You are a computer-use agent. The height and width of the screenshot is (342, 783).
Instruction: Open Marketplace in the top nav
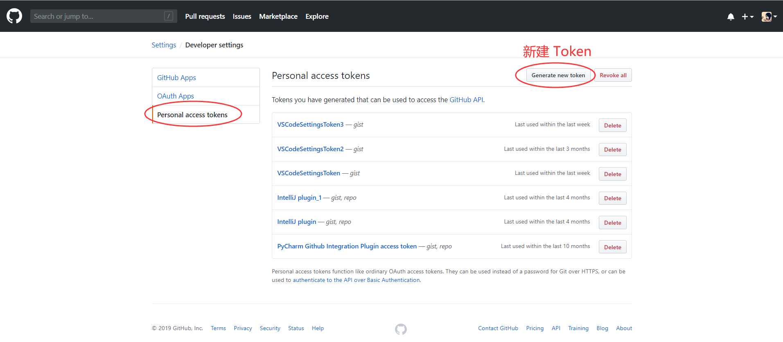[278, 16]
